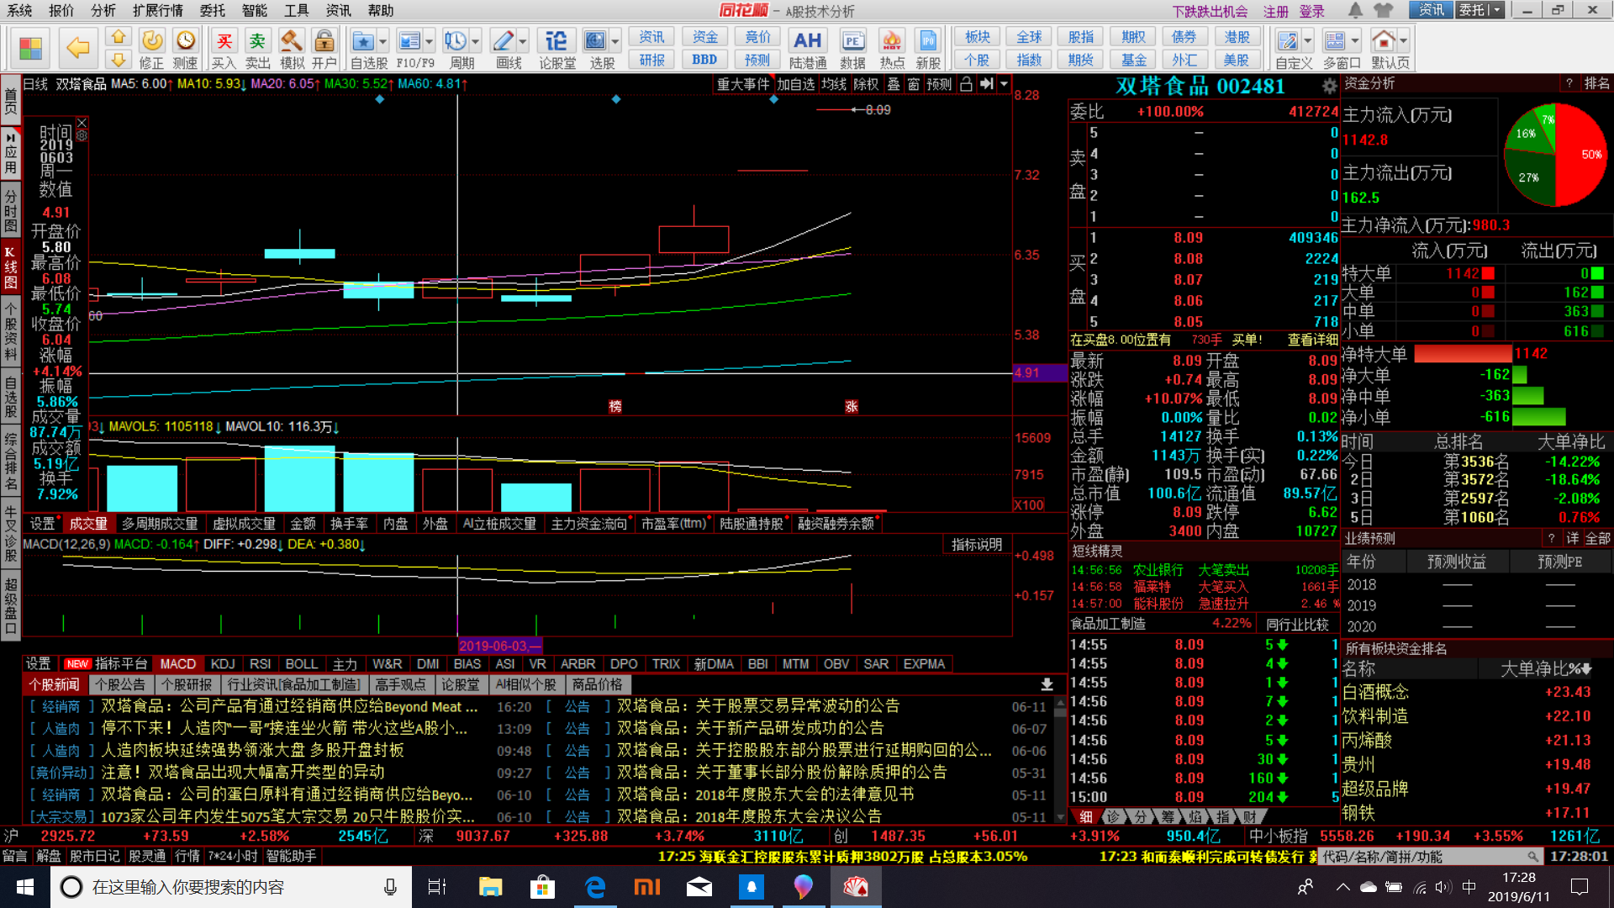Image resolution: width=1614 pixels, height=908 pixels.
Task: Expand the 画线 dropdown arrow
Action: (x=522, y=41)
